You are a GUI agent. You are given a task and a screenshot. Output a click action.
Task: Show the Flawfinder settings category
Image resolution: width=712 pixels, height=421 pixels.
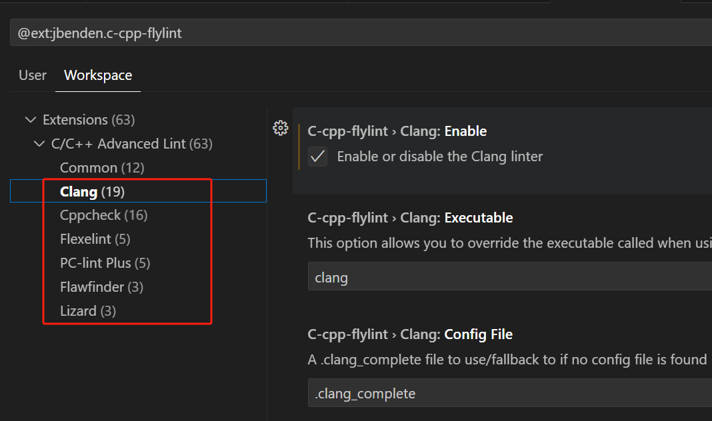101,287
